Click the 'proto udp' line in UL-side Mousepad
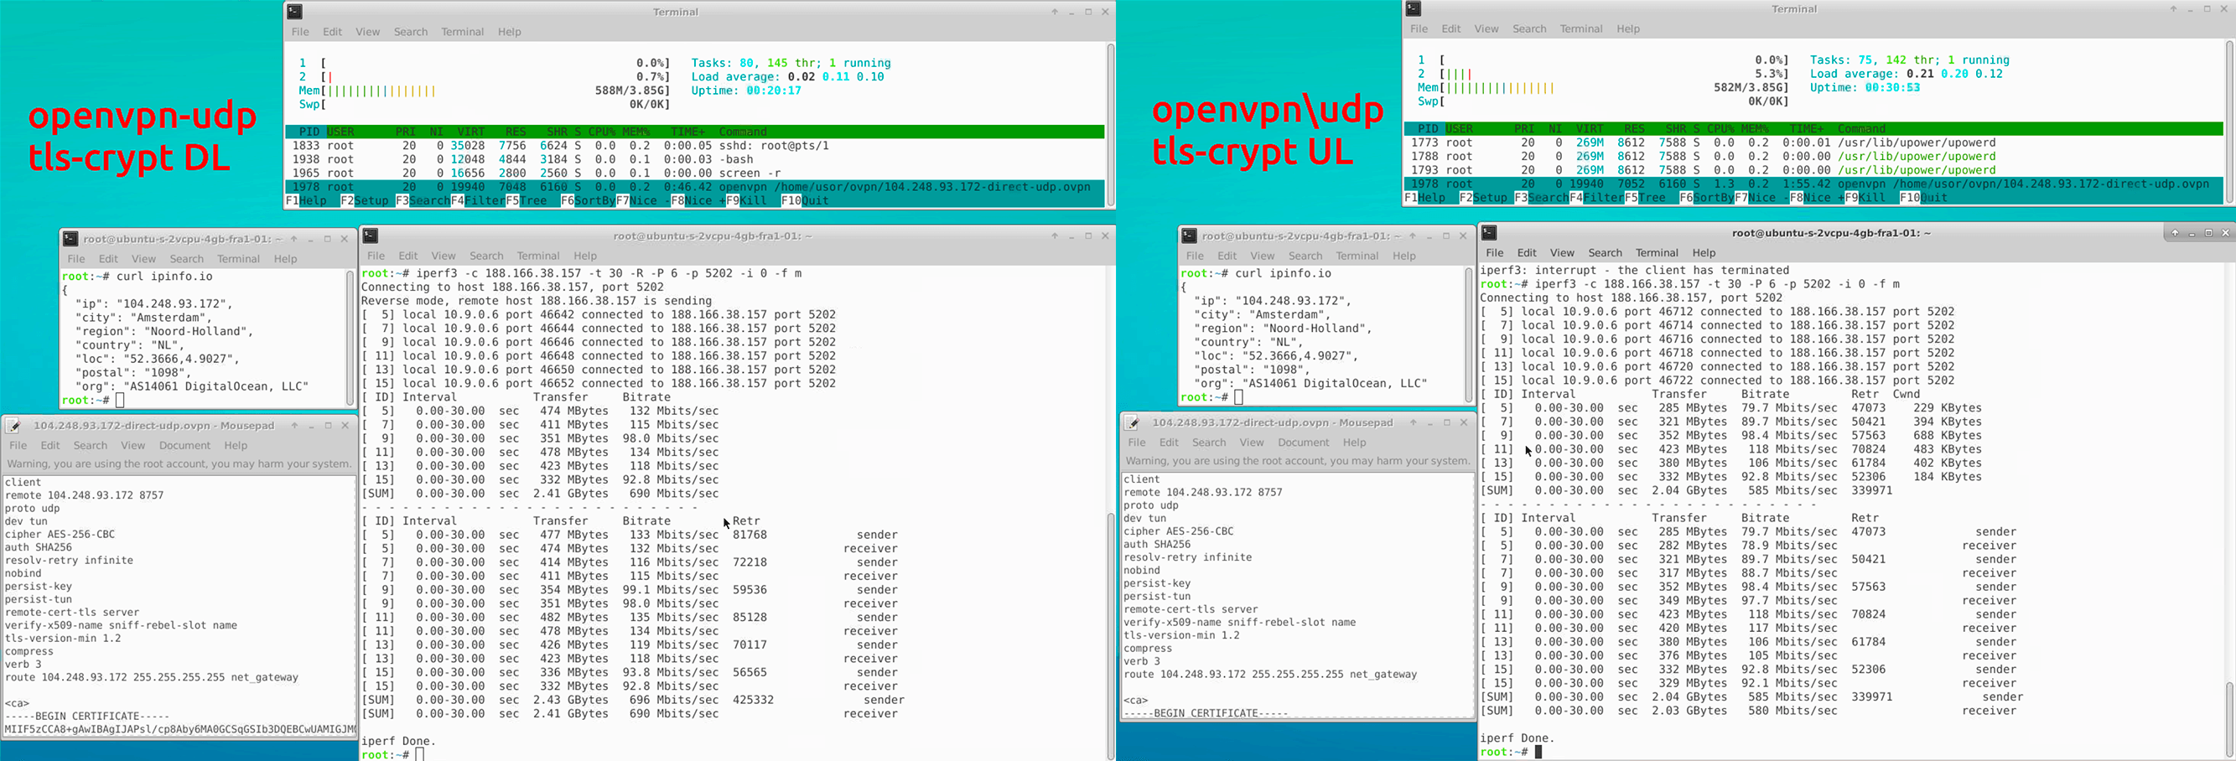The height and width of the screenshot is (761, 2236). click(1151, 505)
